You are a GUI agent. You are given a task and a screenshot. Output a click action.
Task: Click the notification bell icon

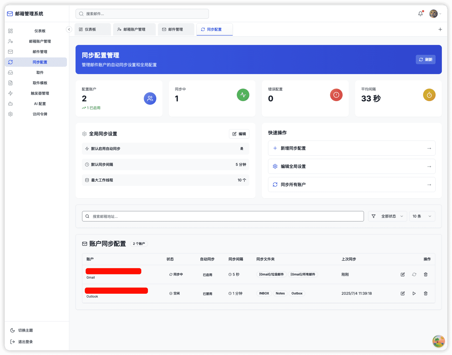click(x=420, y=14)
